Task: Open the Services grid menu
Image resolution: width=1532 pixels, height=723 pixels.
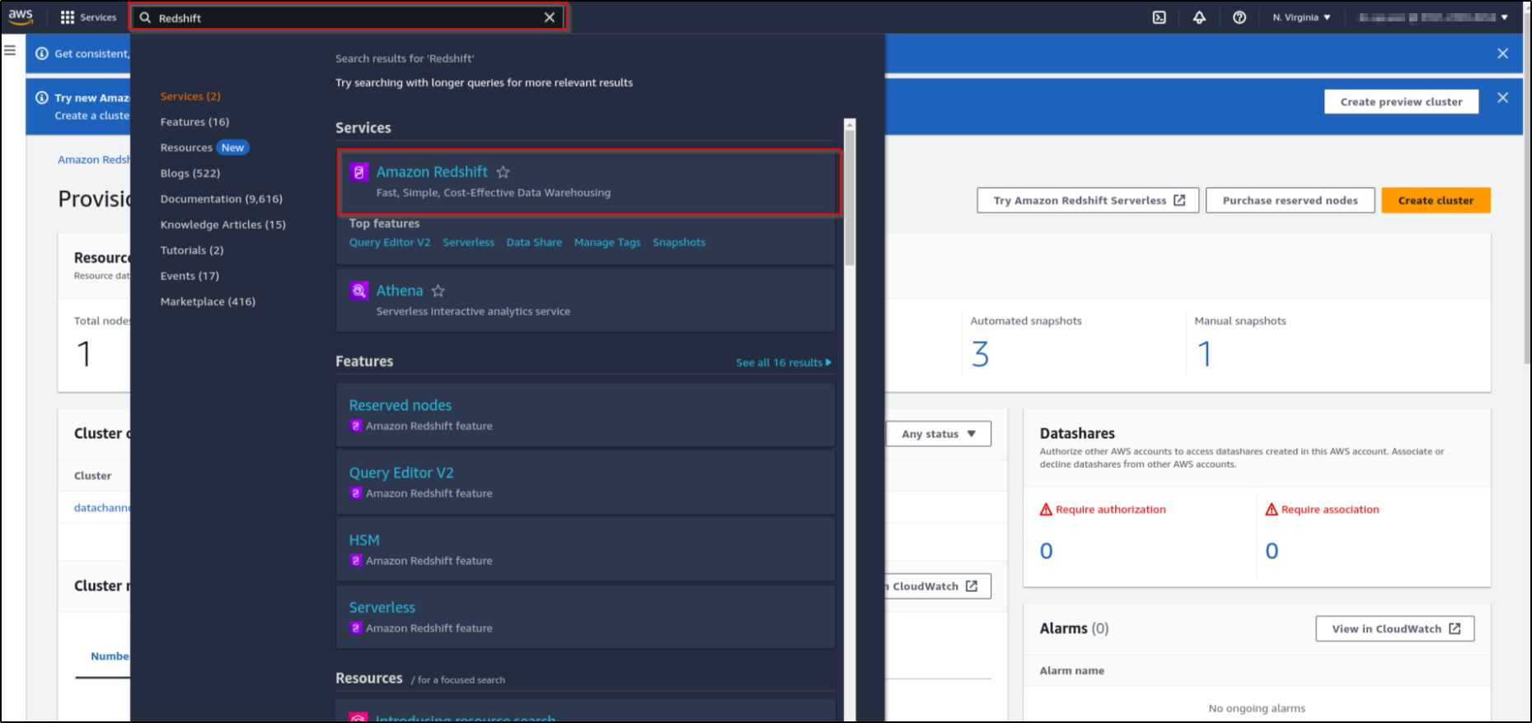Action: tap(88, 17)
